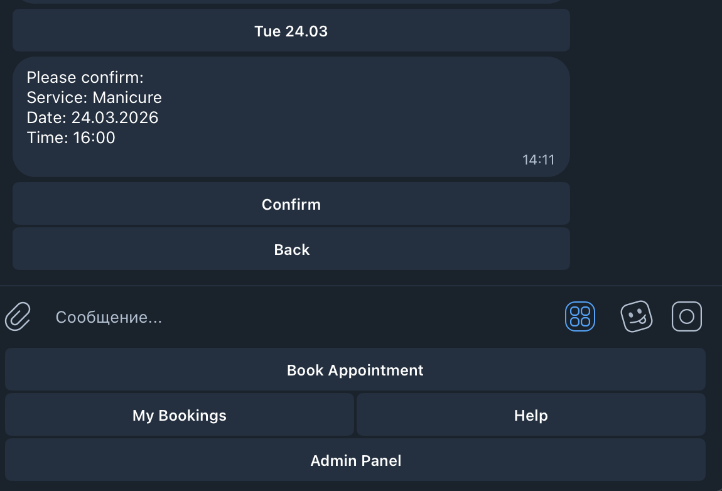Open the Admin Panel keyboard button
This screenshot has width=722, height=491.
355,460
